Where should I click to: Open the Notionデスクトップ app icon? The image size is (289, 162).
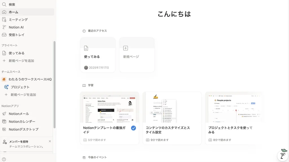point(4,129)
